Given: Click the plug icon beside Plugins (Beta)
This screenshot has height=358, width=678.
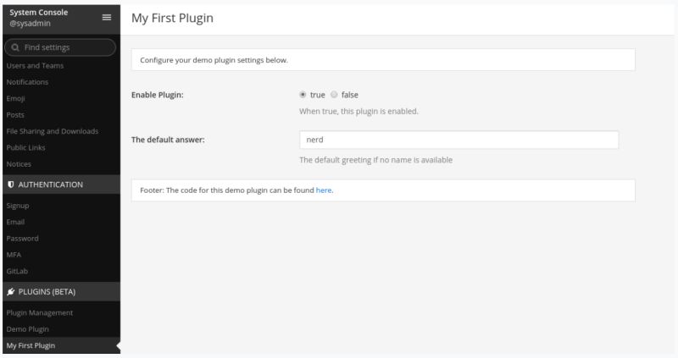Looking at the screenshot, I should [10, 291].
